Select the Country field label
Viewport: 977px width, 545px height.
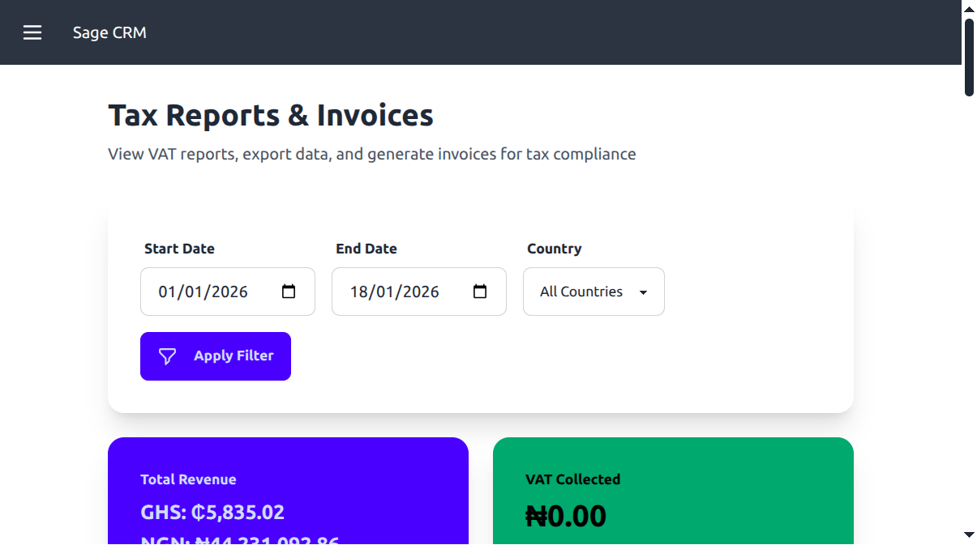pos(554,249)
